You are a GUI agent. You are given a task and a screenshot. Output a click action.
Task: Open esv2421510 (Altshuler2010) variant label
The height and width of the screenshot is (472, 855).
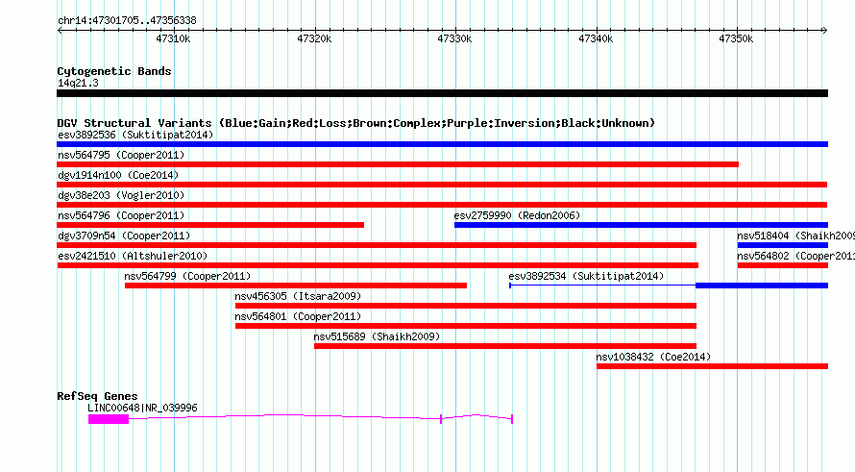click(133, 256)
